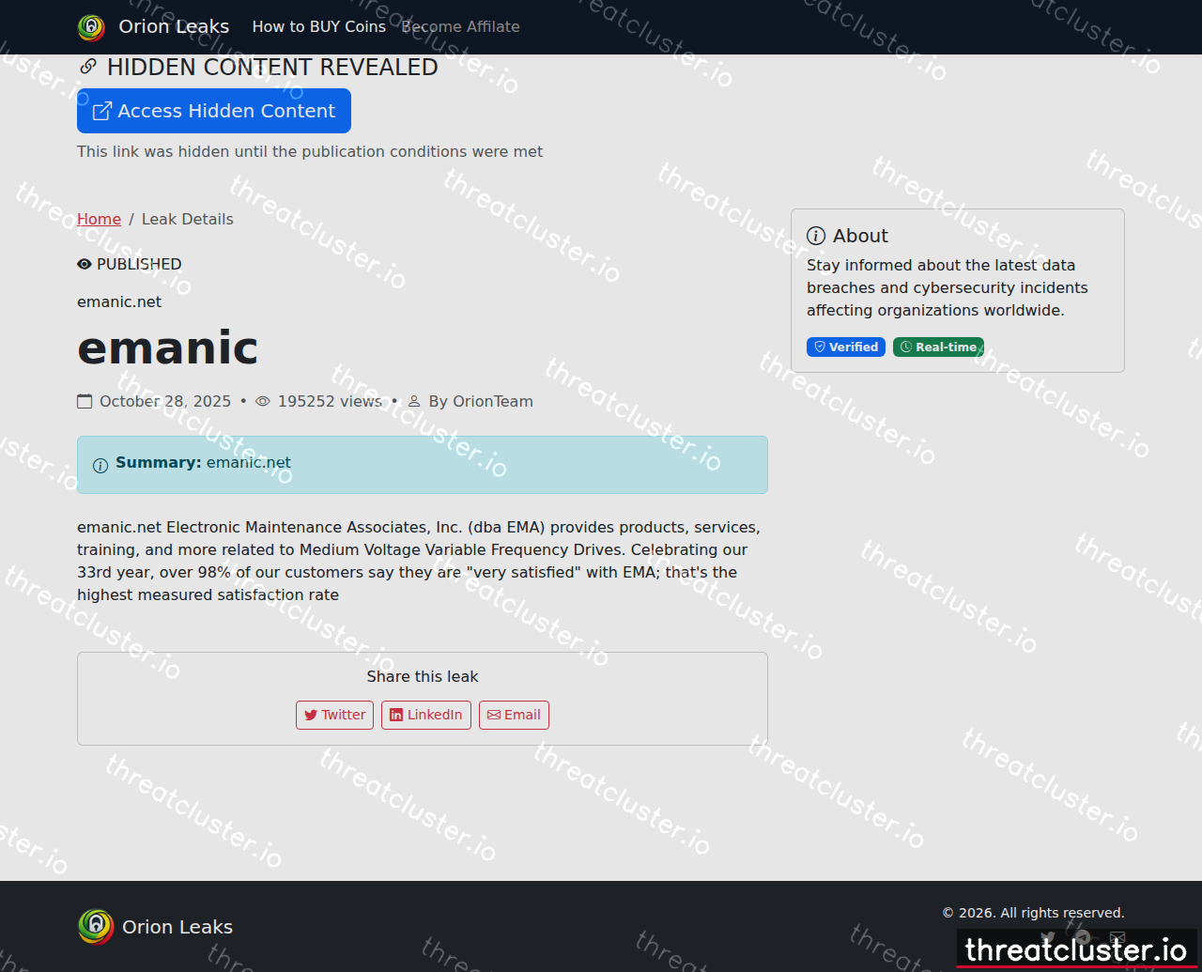
Task: Select the About panel description text
Action: click(x=948, y=287)
